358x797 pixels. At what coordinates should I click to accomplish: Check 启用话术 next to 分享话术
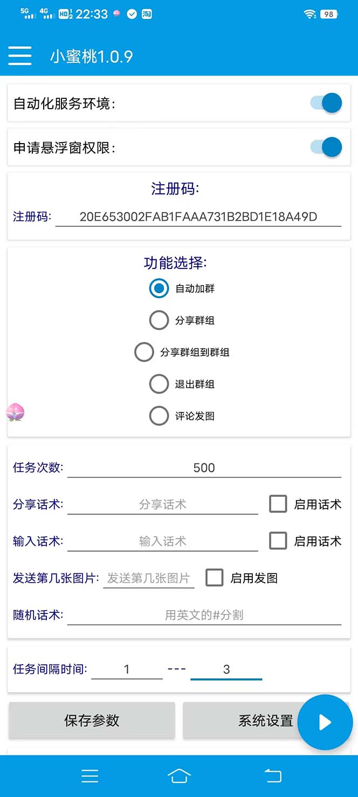278,504
